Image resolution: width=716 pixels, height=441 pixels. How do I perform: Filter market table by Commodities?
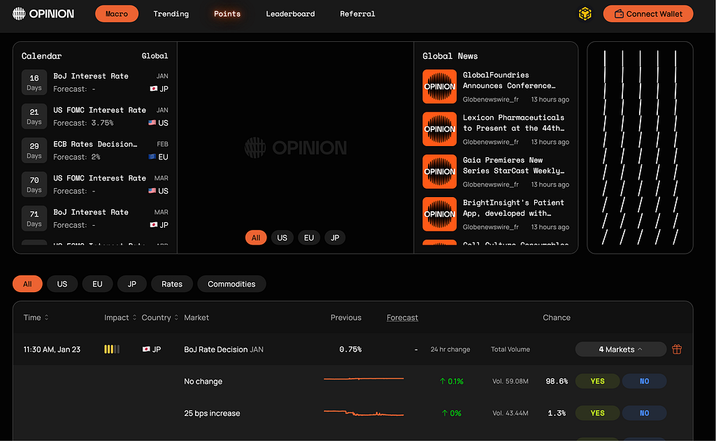coord(231,284)
